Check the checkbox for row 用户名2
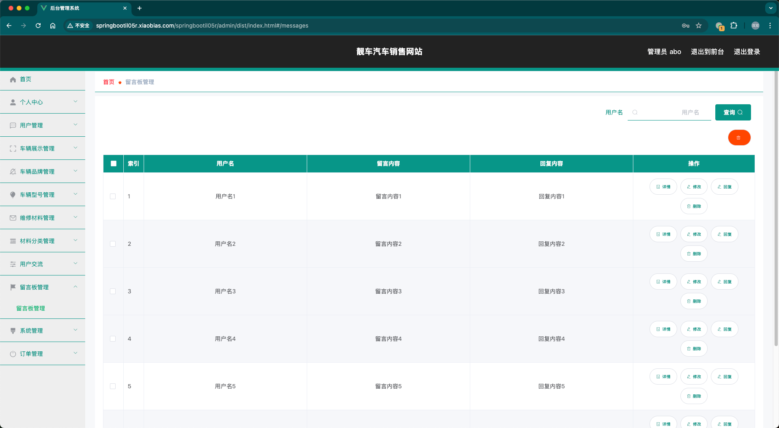Screen dimensions: 779x428 click(113, 244)
